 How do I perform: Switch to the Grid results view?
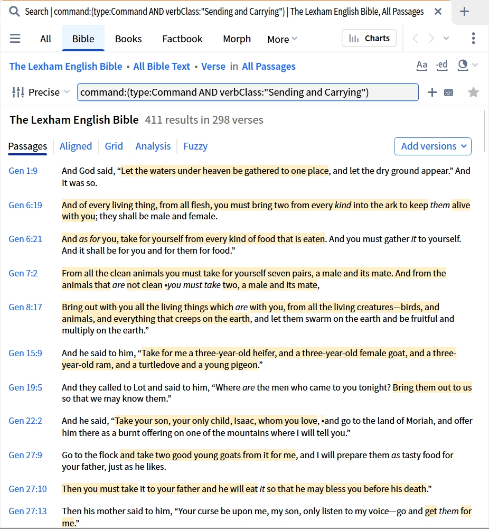point(114,146)
